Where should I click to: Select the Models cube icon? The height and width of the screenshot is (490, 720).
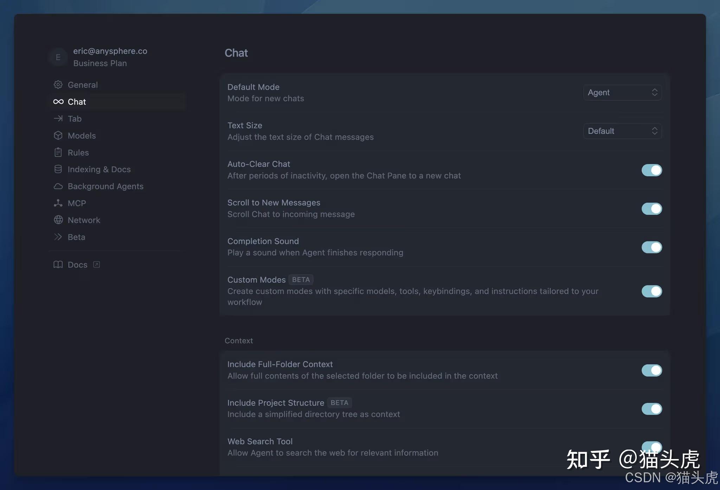click(58, 135)
